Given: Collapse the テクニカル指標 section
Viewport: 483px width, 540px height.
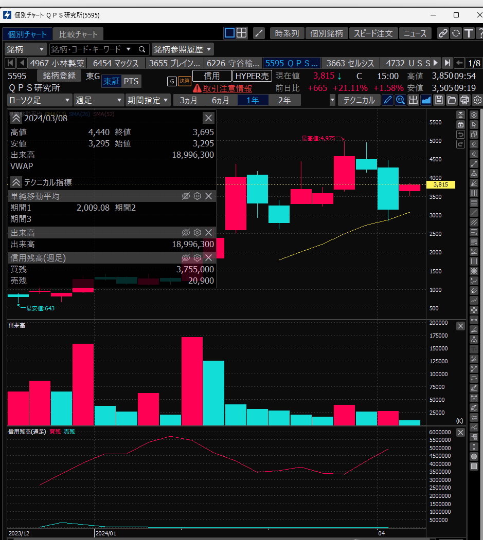Looking at the screenshot, I should (x=16, y=182).
